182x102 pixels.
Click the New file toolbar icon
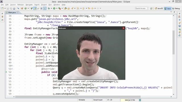2,8
